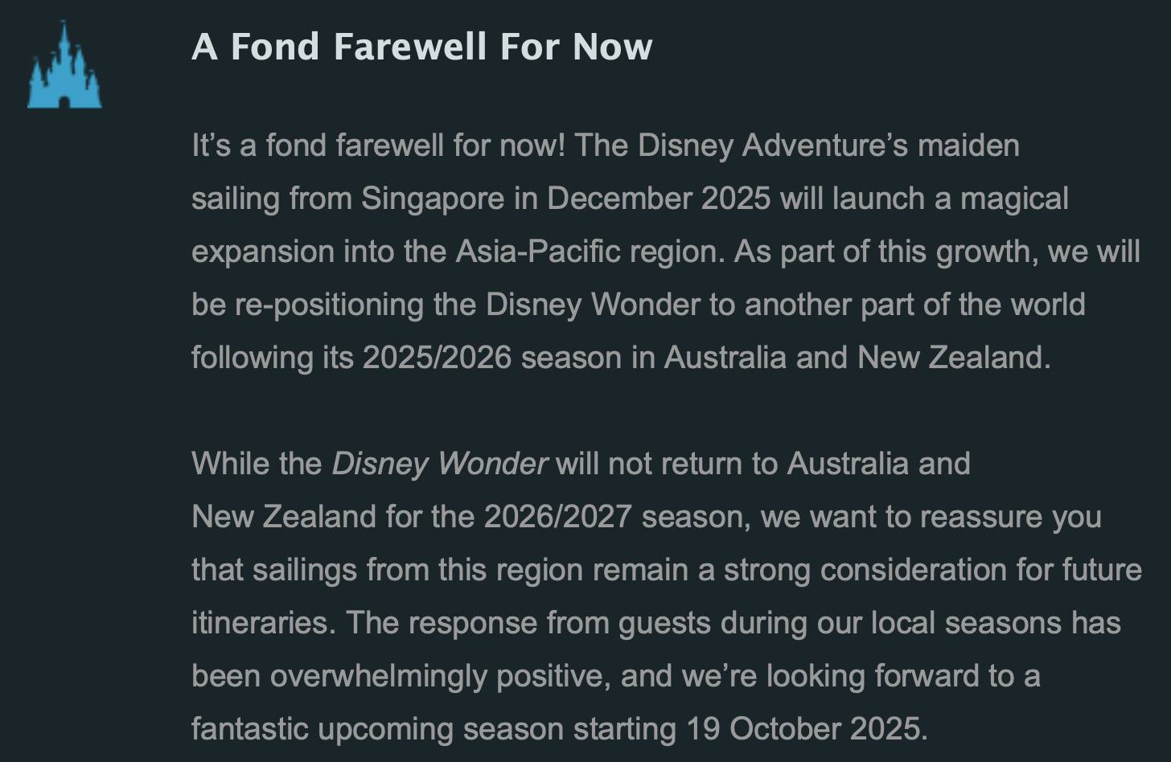Image resolution: width=1171 pixels, height=762 pixels.
Task: Click the 'A Fond Farewell For Now' heading
Action: click(x=422, y=47)
